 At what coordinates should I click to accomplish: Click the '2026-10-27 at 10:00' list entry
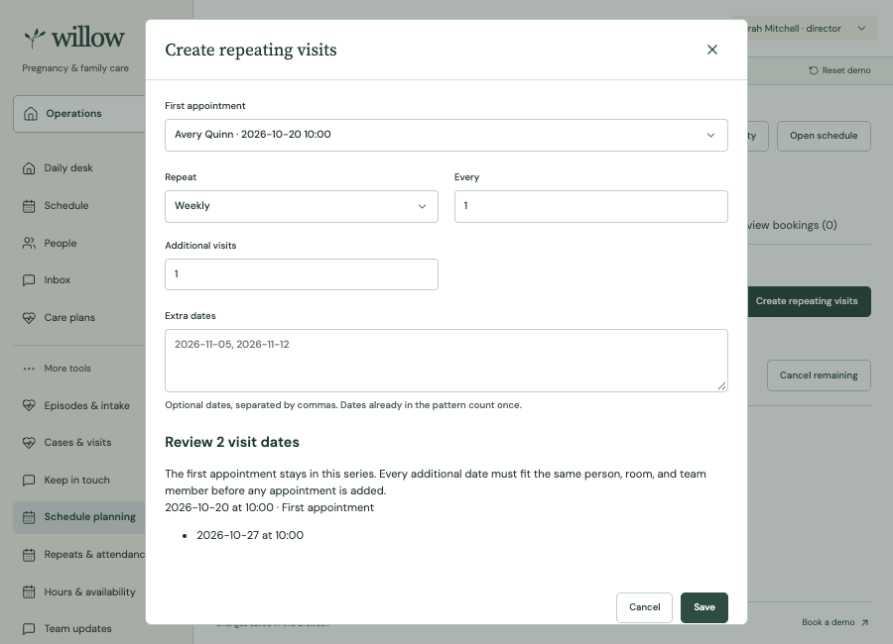pos(250,535)
